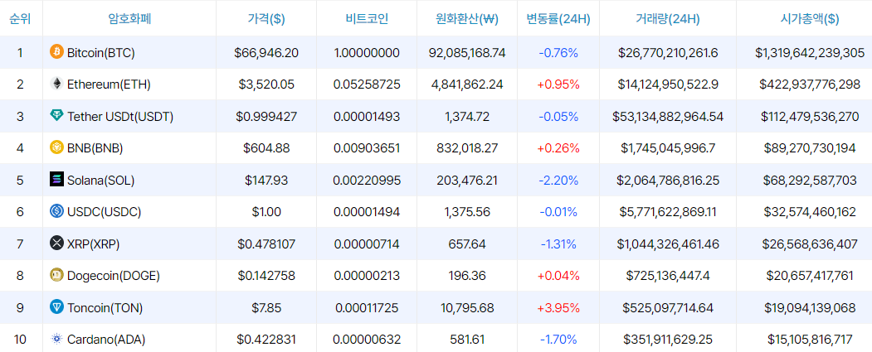The height and width of the screenshot is (352, 872).
Task: Select Toncoin price $7.85
Action: 266,307
